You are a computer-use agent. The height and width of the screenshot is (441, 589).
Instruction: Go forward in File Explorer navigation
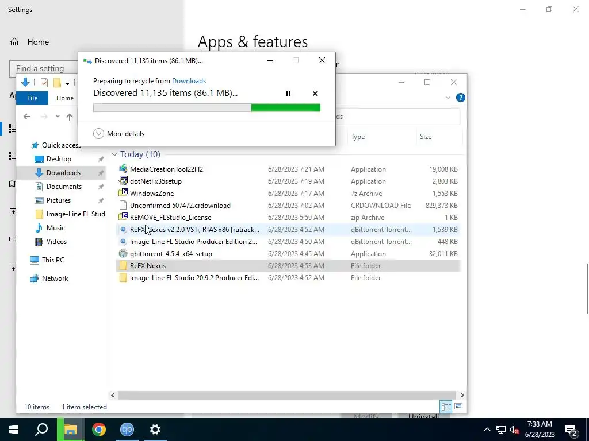coord(44,117)
